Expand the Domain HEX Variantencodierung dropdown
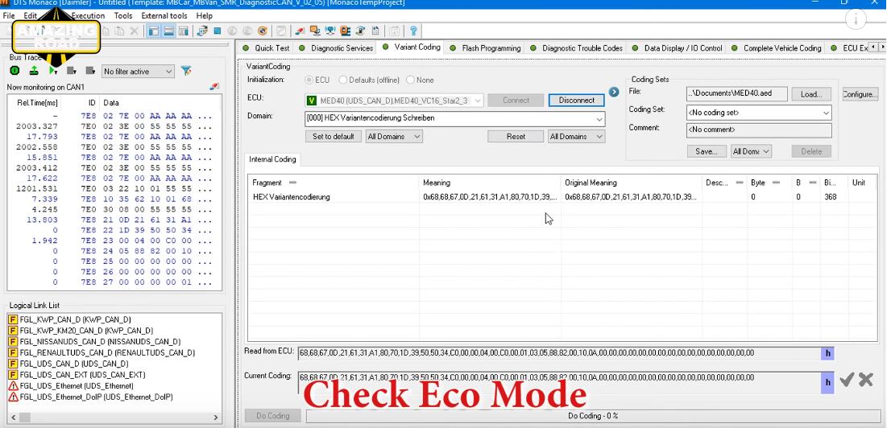Viewport: 887px width, 428px height. [454, 118]
